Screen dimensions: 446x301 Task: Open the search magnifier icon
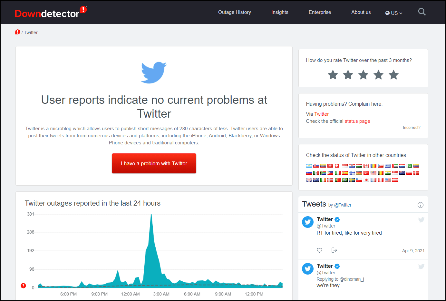pyautogui.click(x=422, y=12)
